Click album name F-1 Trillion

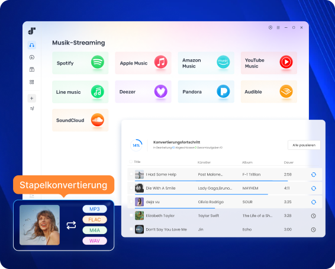(252, 174)
